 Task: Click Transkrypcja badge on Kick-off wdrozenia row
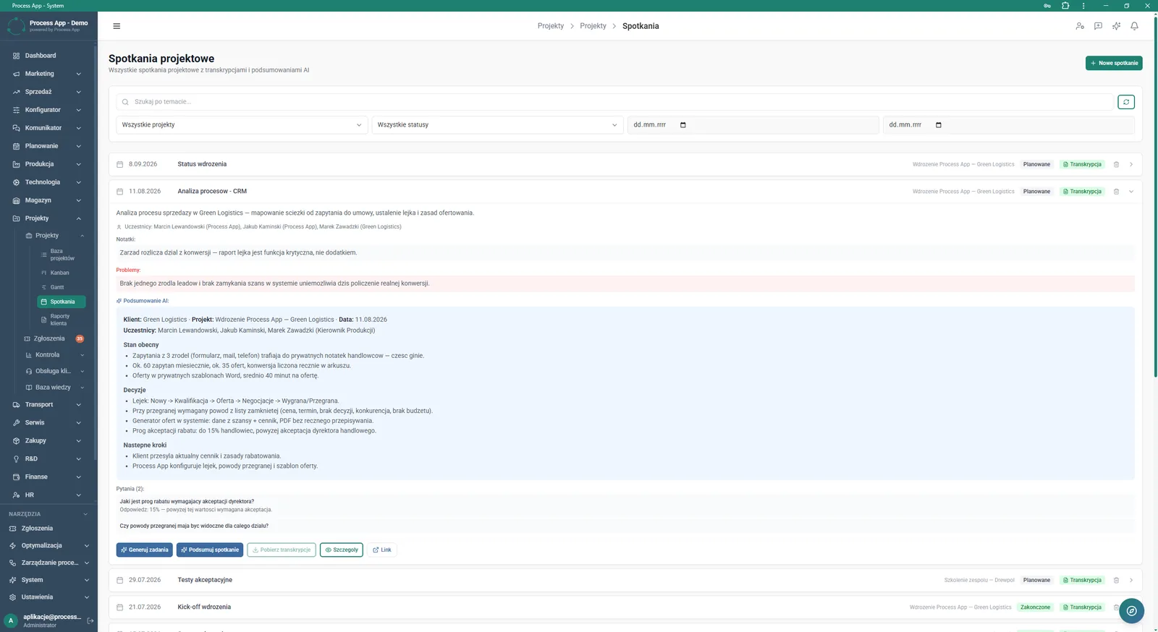point(1082,607)
